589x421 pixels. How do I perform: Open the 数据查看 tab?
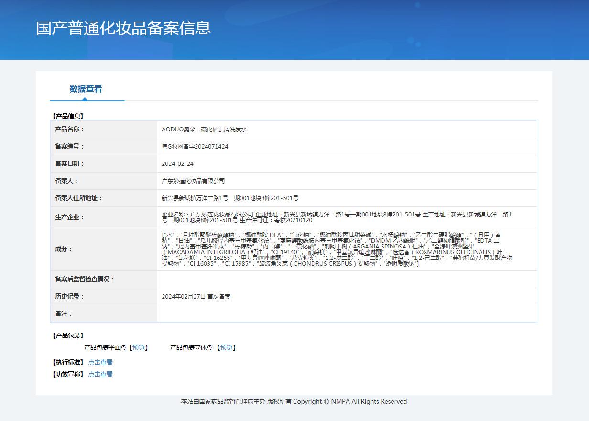click(86, 89)
